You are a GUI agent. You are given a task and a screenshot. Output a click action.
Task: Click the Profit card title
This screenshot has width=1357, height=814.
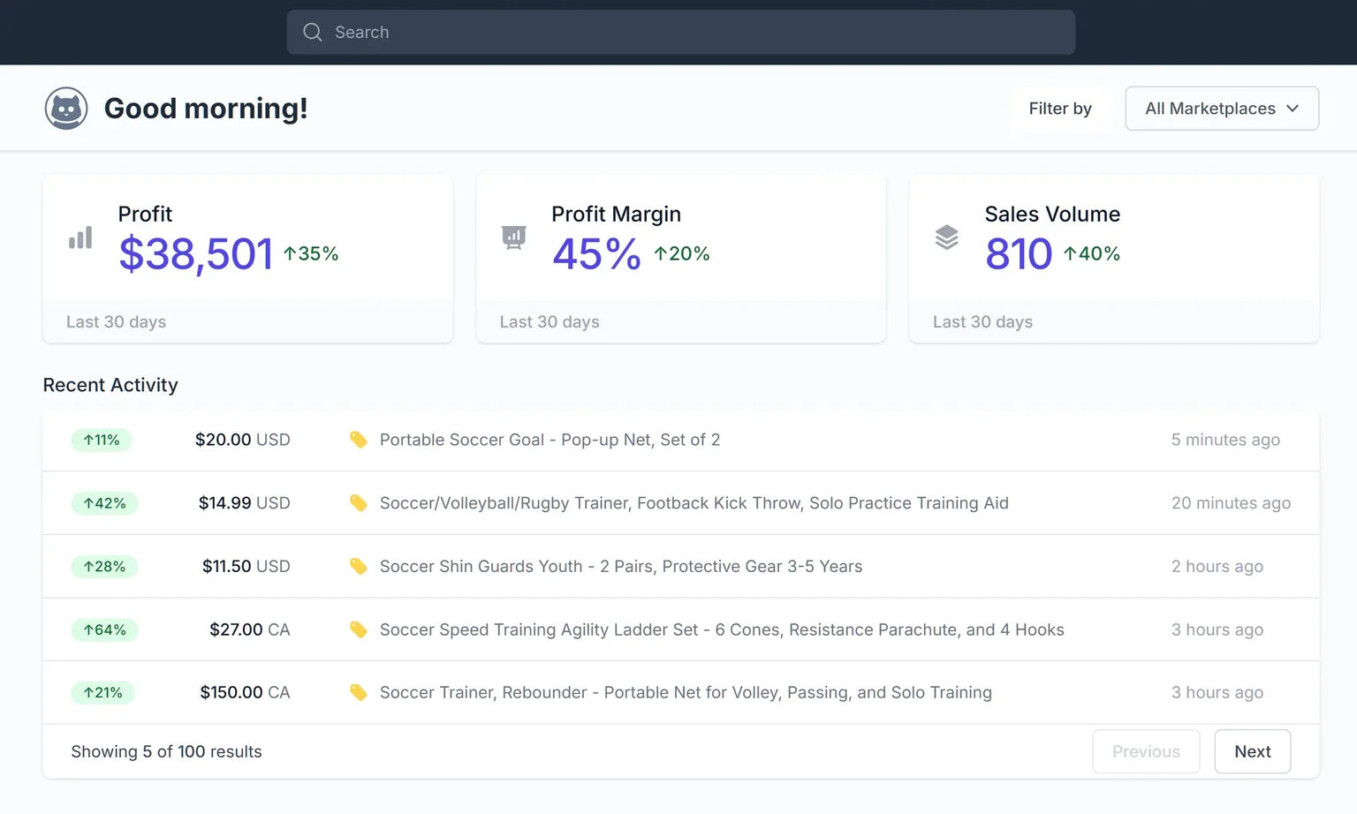click(x=145, y=215)
